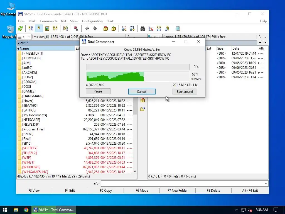Click the pack icon in the middle button bar
This screenshot has height=214, width=285.
142,100
